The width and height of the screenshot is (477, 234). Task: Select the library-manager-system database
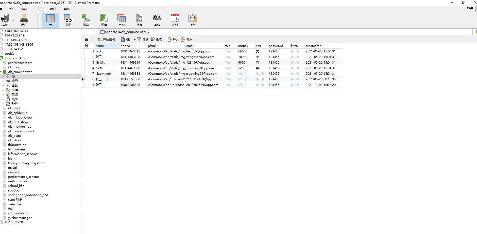pos(26,163)
